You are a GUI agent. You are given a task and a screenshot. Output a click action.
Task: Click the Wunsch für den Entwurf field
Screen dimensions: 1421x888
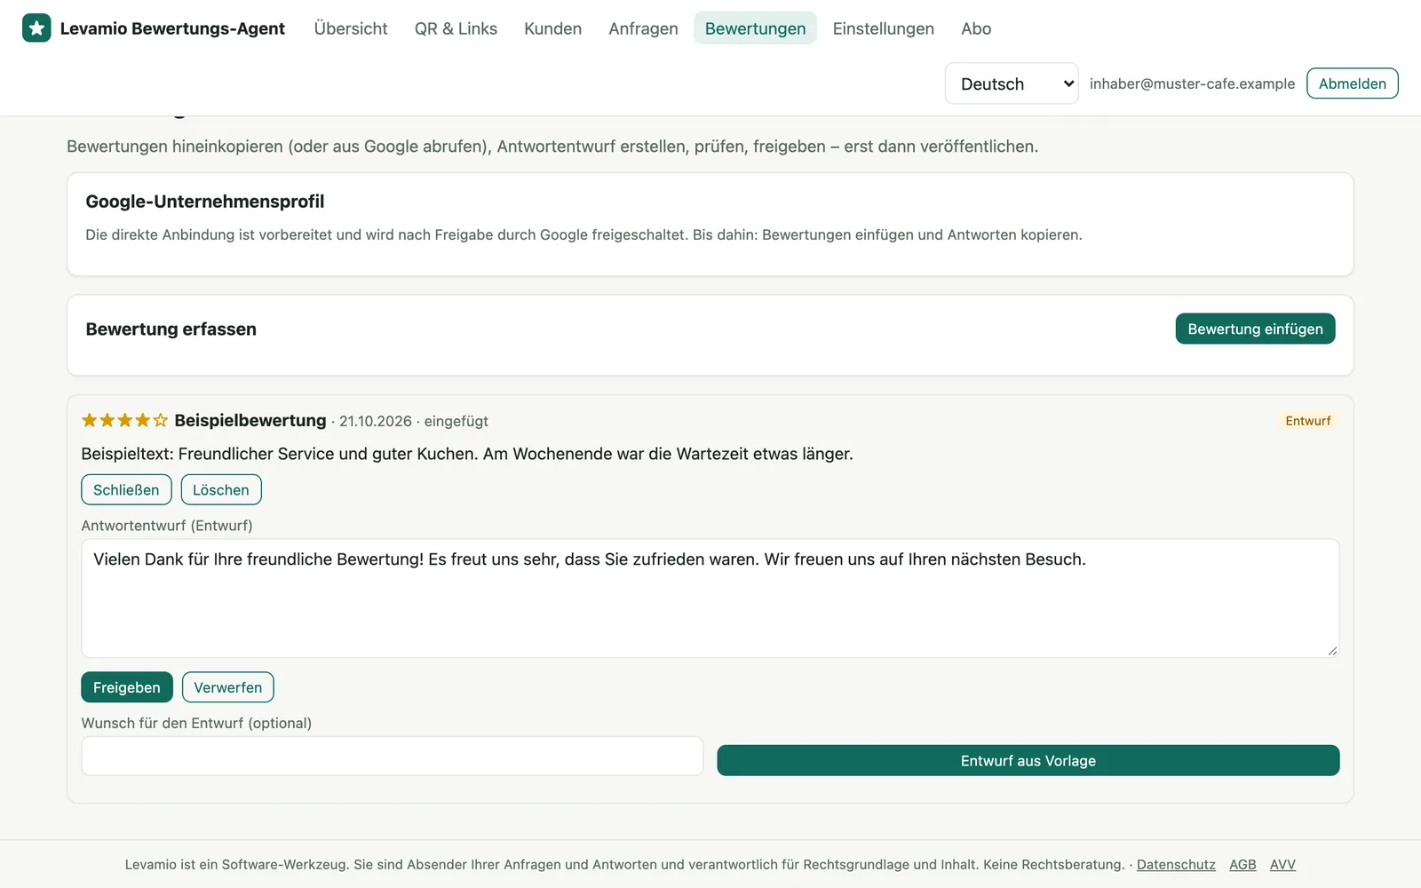(393, 756)
